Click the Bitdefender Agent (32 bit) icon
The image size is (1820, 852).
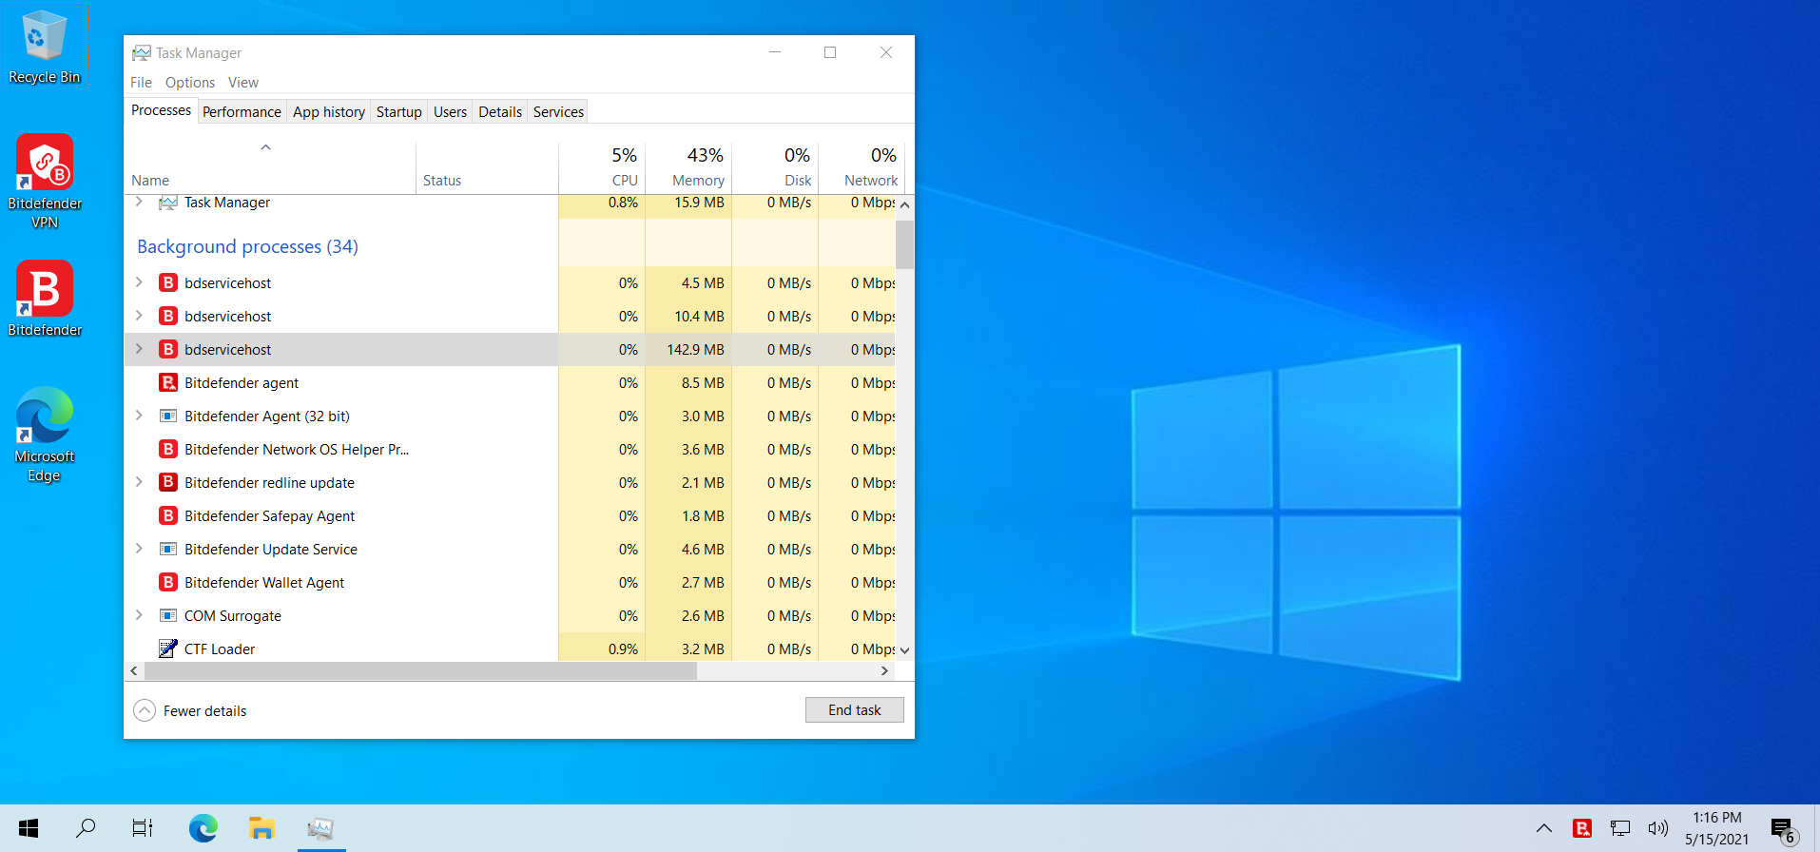pos(168,416)
